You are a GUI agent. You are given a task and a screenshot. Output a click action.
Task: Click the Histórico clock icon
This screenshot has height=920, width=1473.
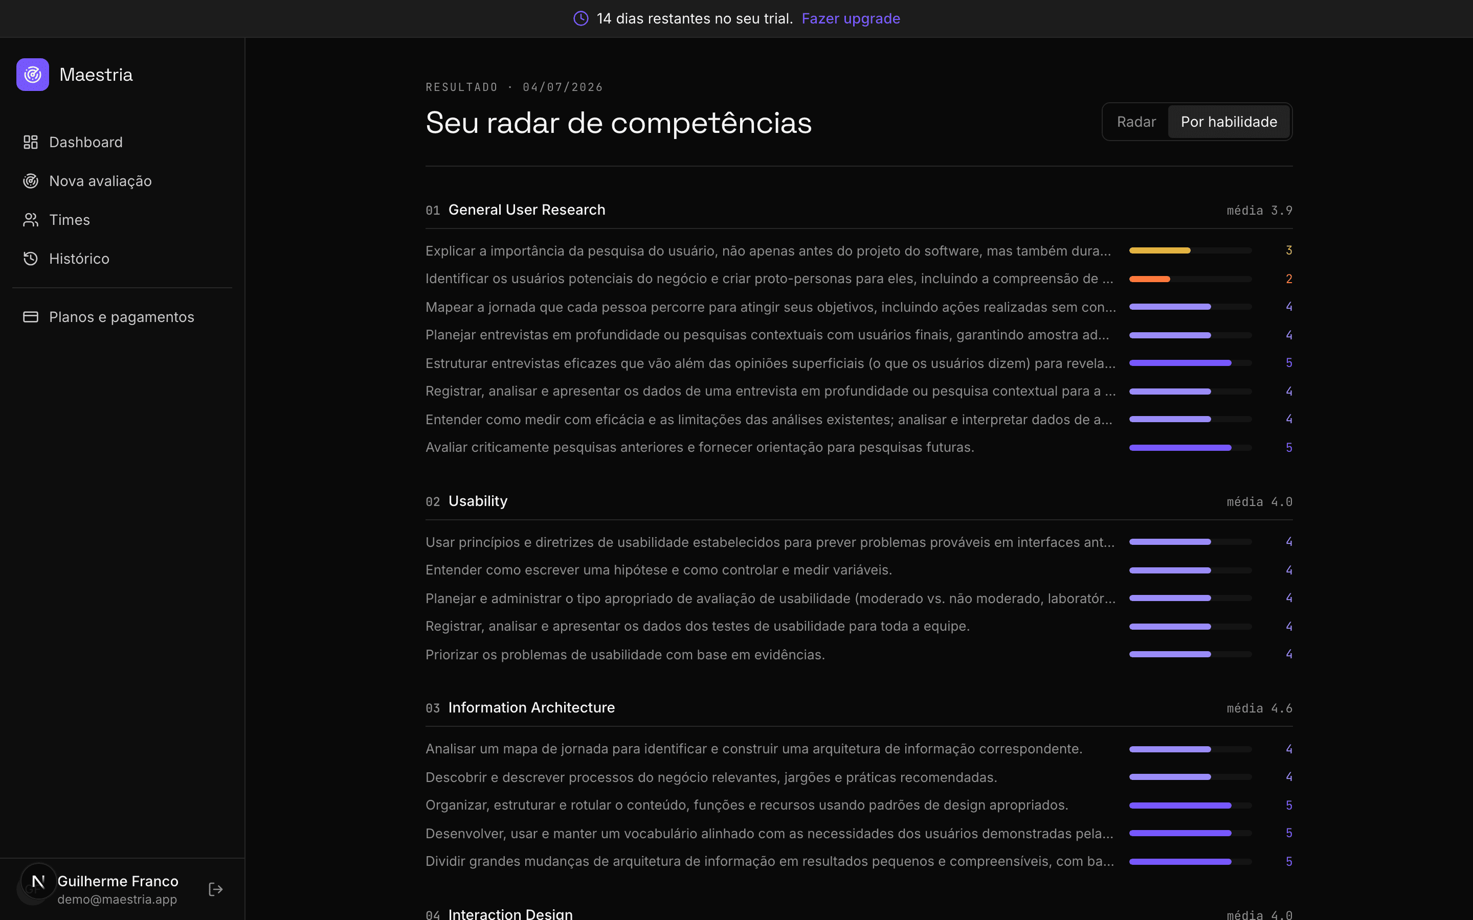coord(31,259)
